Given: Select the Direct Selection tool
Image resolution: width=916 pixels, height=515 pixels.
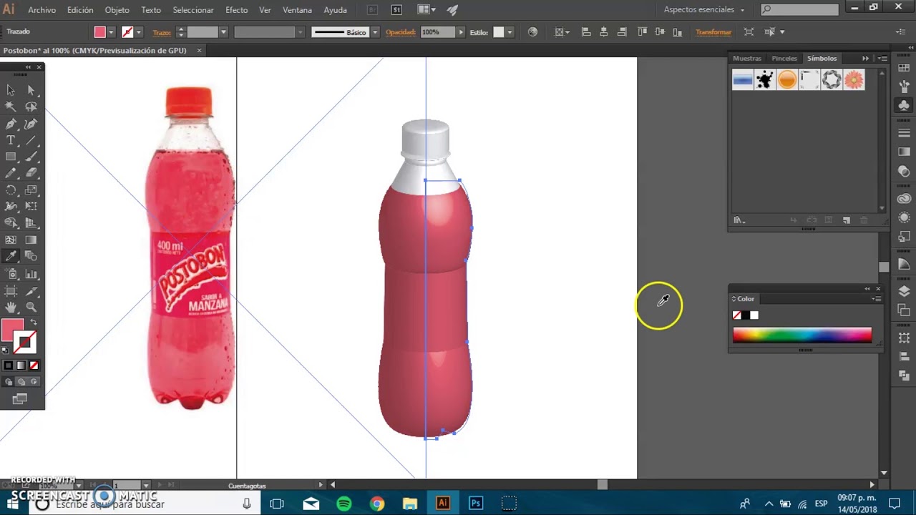Looking at the screenshot, I should 31,89.
